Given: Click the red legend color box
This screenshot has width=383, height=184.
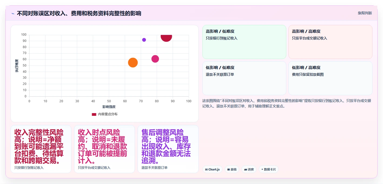Looking at the screenshot, I should [94, 114].
